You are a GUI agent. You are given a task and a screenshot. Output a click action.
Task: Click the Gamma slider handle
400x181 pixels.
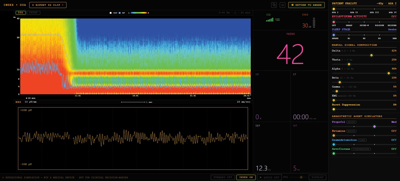coord(336,91)
